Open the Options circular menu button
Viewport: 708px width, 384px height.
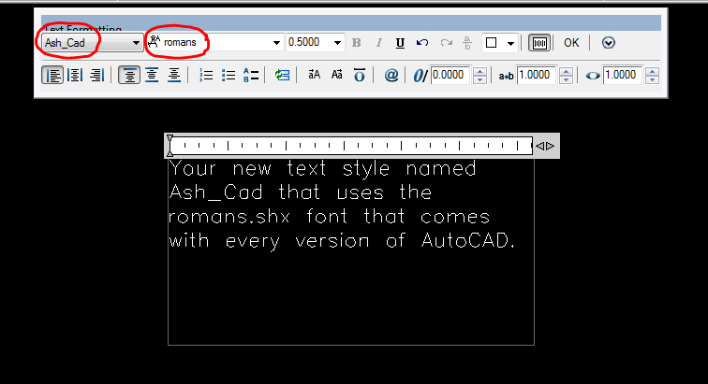tap(608, 43)
